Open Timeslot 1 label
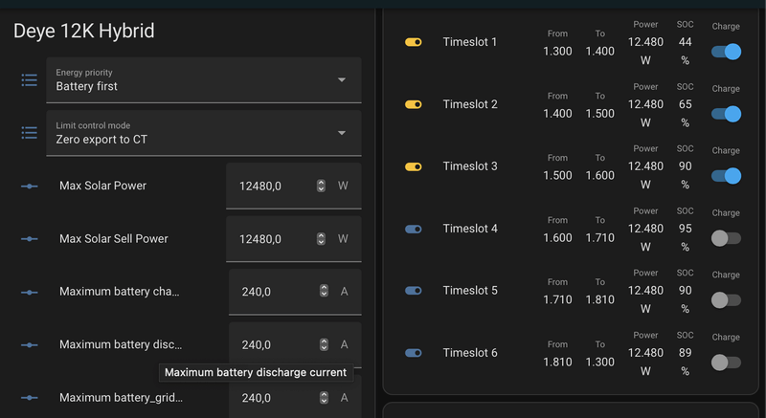This screenshot has height=418, width=766. (x=470, y=42)
